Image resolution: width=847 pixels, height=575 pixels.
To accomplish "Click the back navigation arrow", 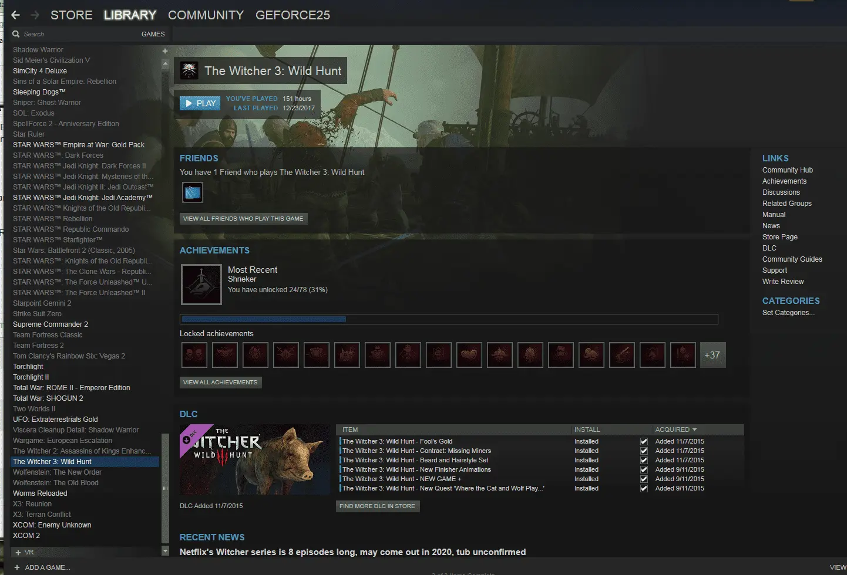I will pos(16,15).
